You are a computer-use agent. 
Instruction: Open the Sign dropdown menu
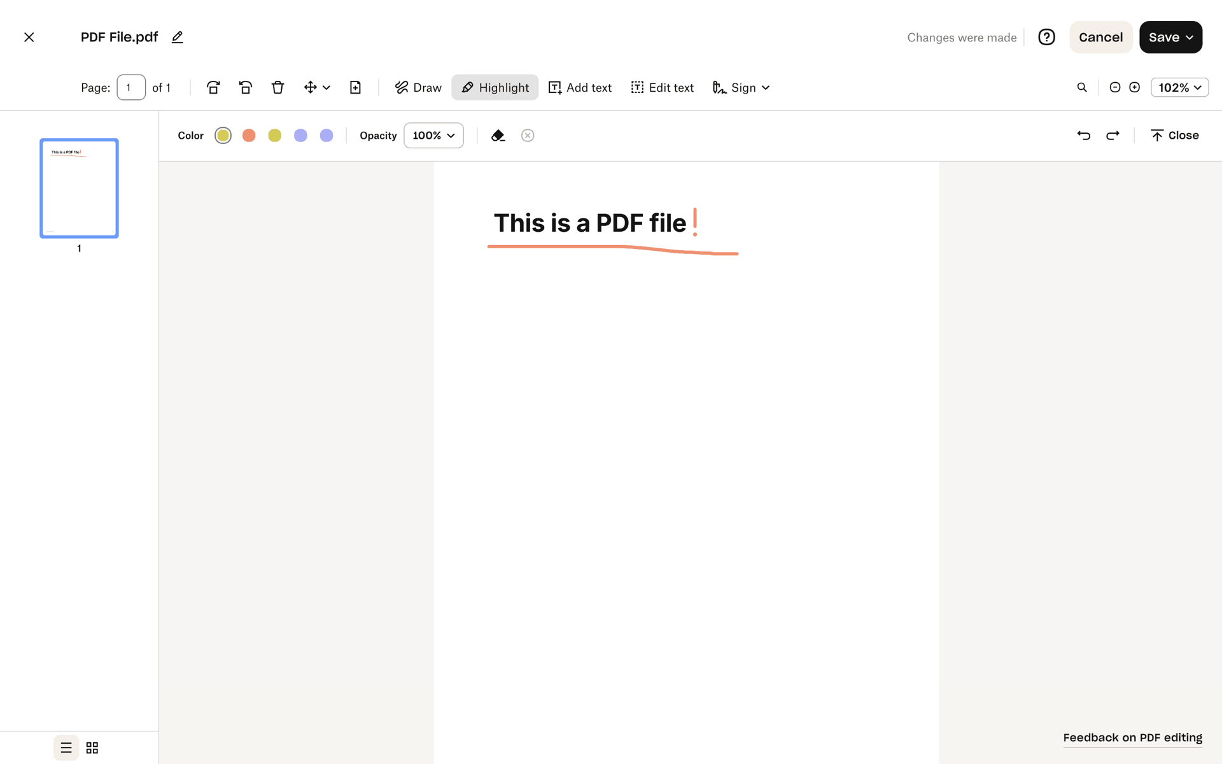click(741, 88)
